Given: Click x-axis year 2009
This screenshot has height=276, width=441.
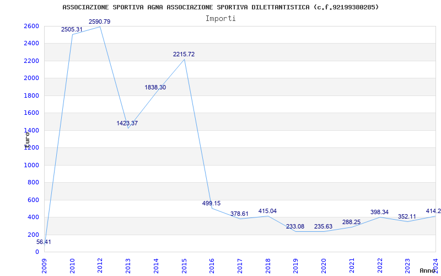Looking at the screenshot, I should pos(45,266).
